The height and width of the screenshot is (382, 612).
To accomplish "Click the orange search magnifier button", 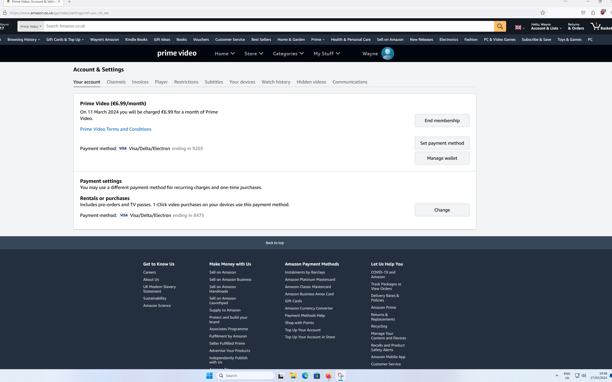I will coord(500,26).
